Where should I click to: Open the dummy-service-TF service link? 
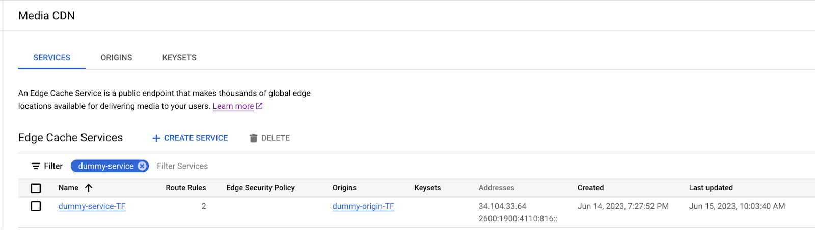92,206
